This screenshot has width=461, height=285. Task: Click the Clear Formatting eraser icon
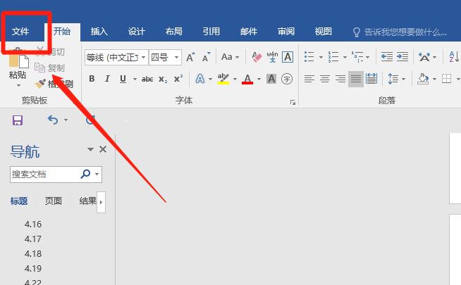[257, 56]
